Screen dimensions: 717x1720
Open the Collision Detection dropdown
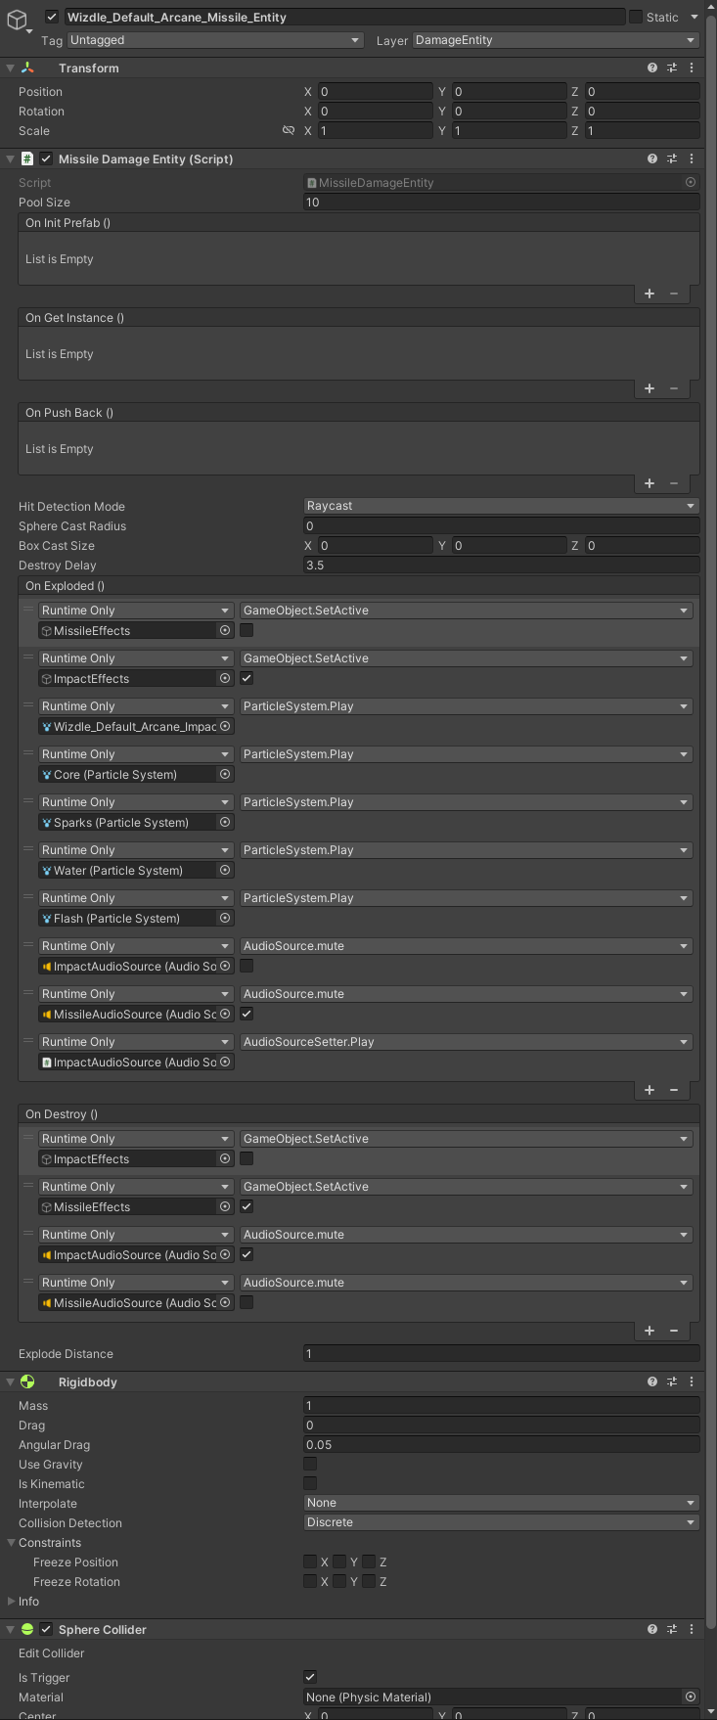501,1522
